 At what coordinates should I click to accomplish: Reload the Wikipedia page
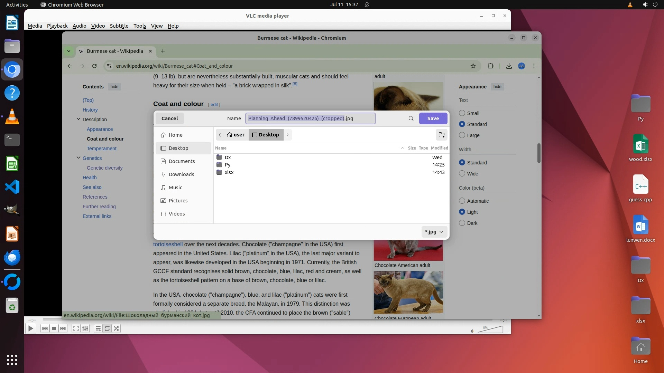[x=94, y=66]
